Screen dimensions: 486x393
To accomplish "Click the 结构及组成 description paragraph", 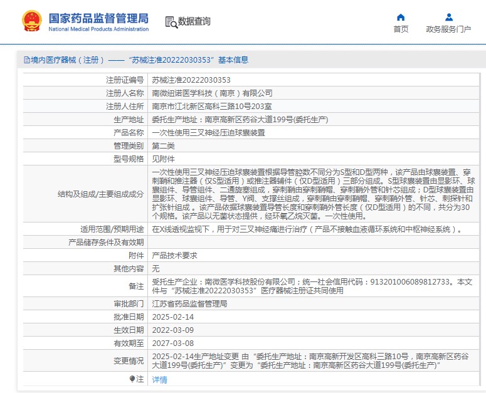I will click(314, 194).
